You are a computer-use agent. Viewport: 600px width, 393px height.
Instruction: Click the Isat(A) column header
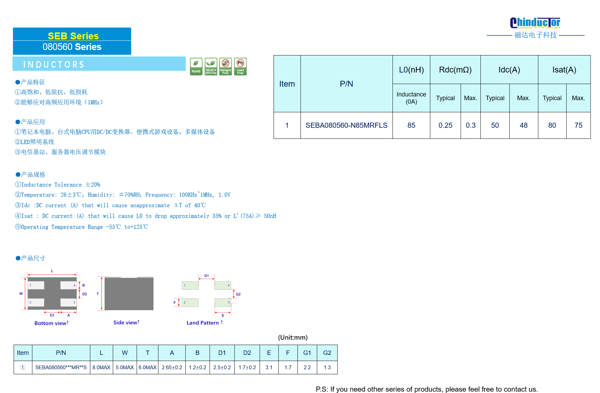click(x=564, y=70)
